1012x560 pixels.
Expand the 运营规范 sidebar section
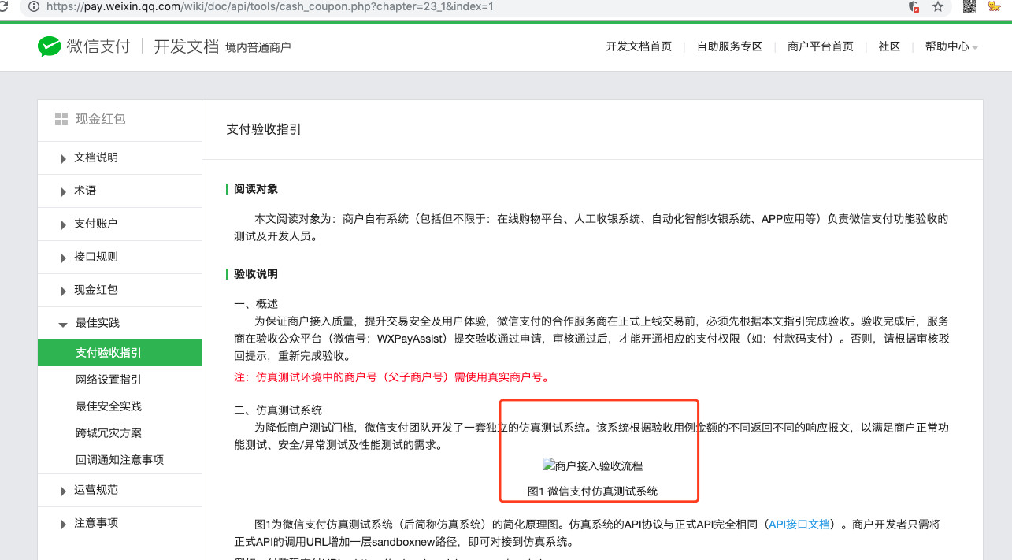120,490
